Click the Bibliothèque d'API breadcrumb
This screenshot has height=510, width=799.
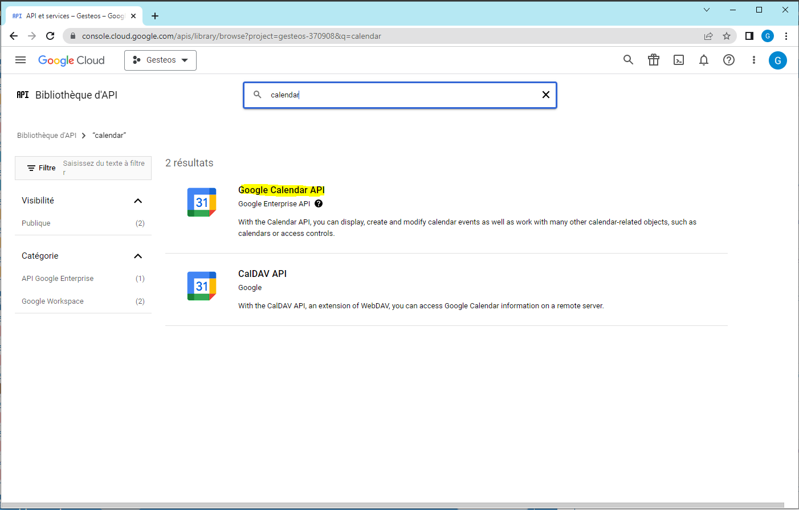pos(47,135)
